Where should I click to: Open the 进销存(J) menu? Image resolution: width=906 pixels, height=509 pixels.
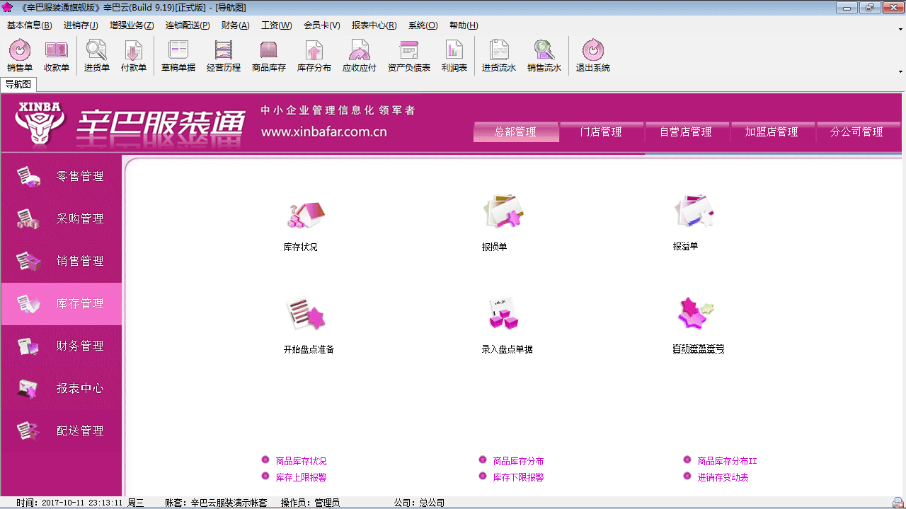(x=81, y=25)
